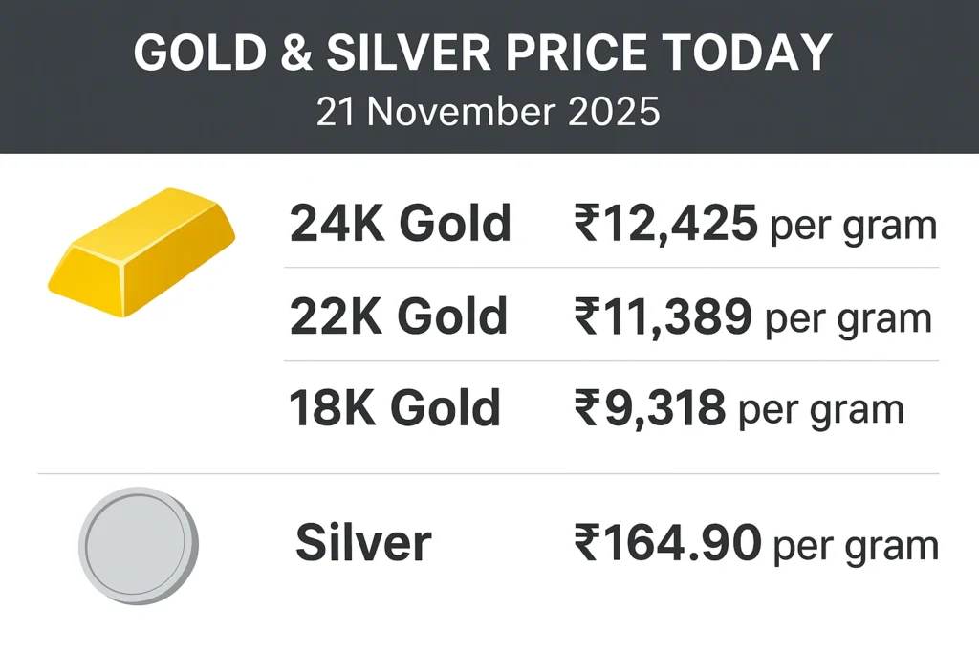The image size is (979, 653).
Task: Click "per gram" in the Silver row
Action: pos(856,547)
